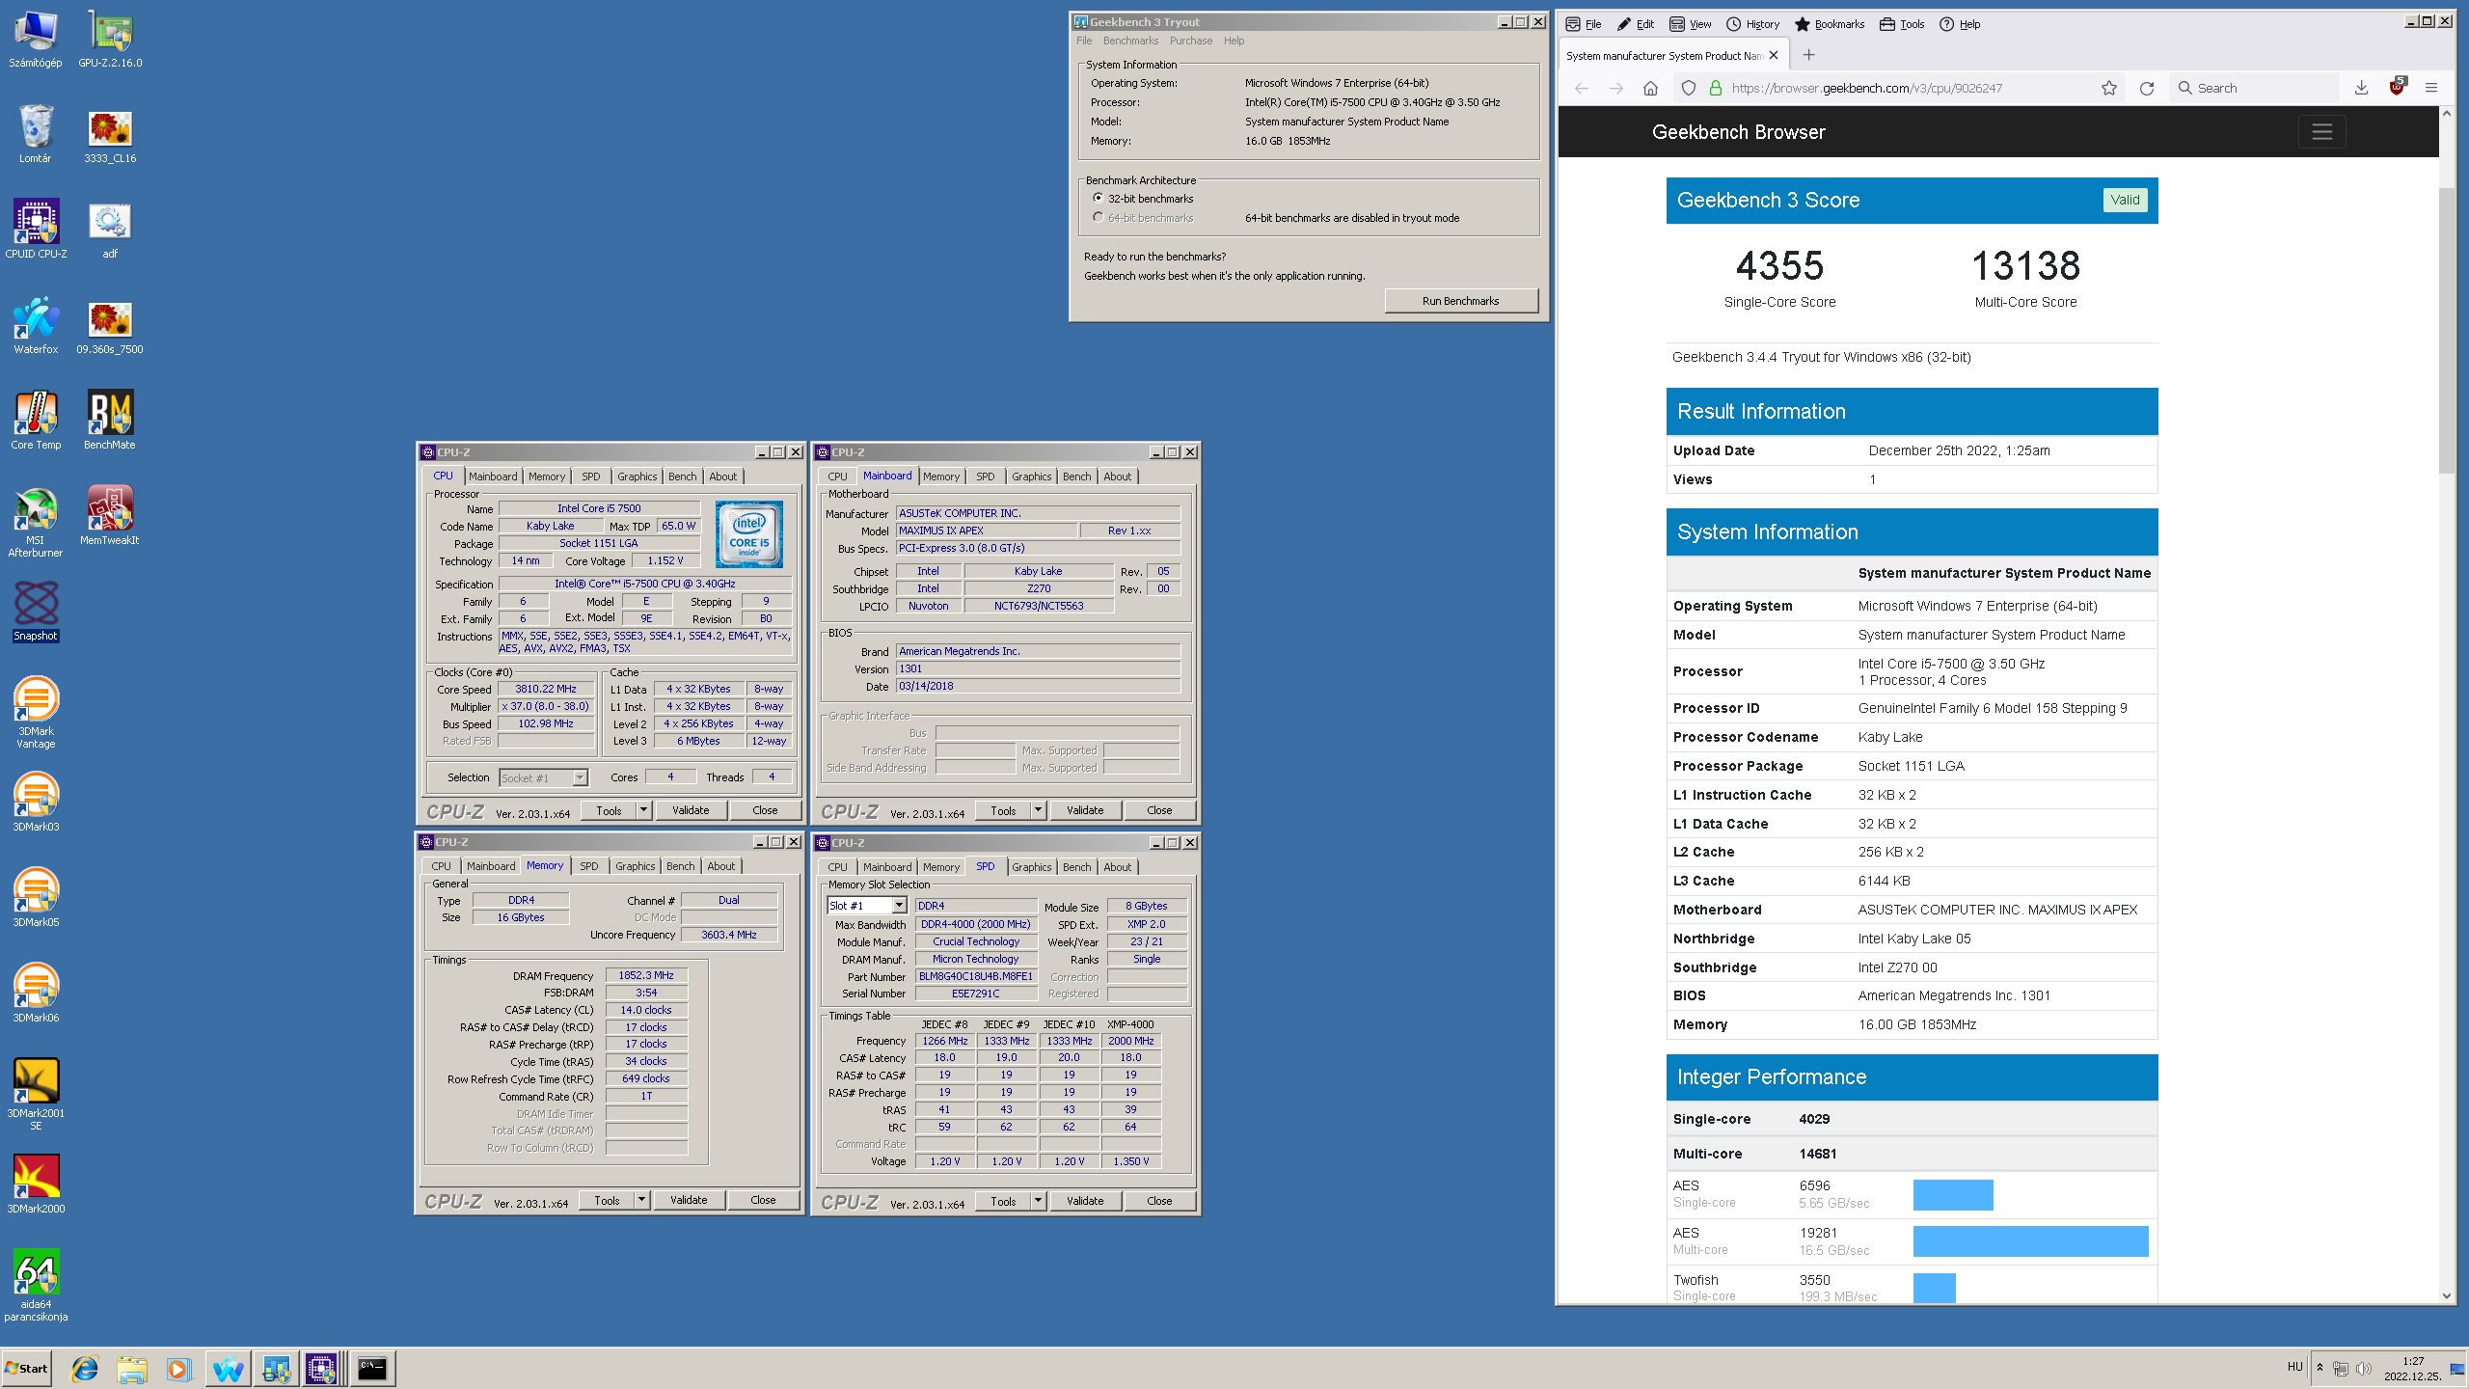This screenshot has width=2469, height=1389.
Task: Switch to Graphics tab in CPU-Z Mainboard window
Action: 1031,477
